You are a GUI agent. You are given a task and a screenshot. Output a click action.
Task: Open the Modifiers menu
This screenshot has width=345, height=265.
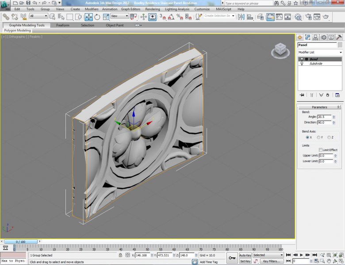point(92,9)
